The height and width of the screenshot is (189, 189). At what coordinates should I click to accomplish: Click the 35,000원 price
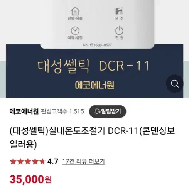pyautogui.click(x=30, y=179)
